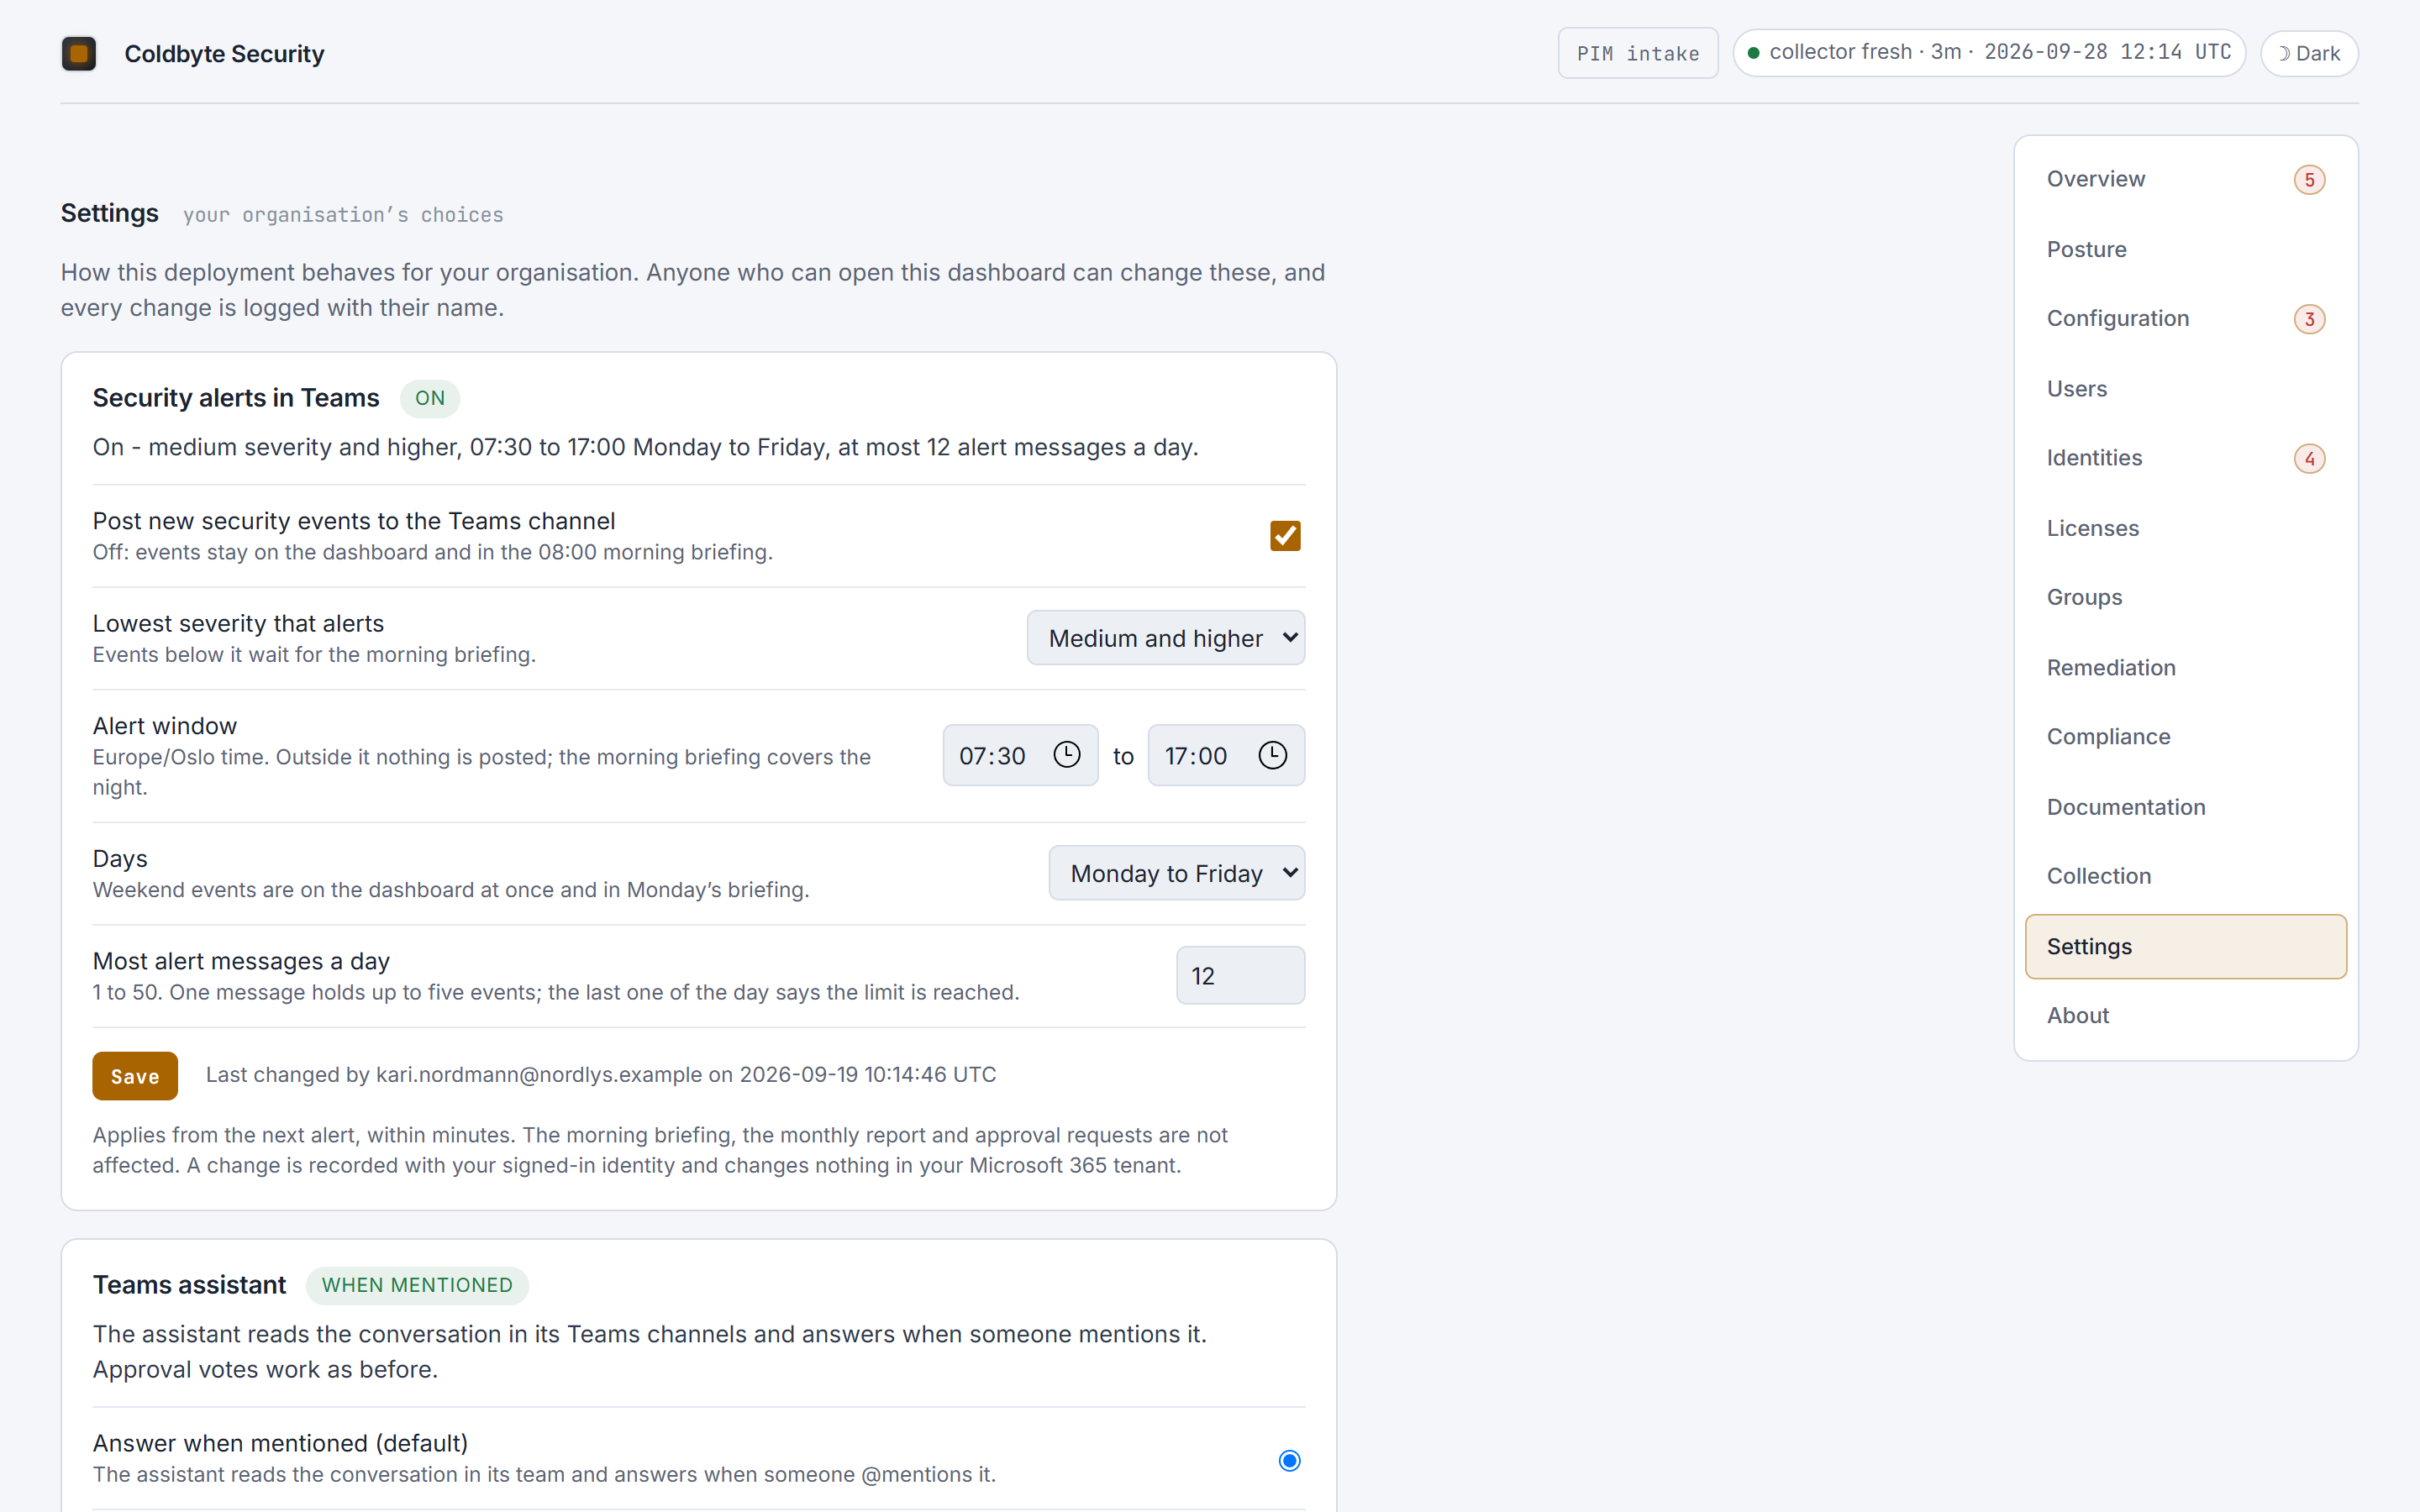Uncheck Post new security events to Teams

tap(1285, 536)
